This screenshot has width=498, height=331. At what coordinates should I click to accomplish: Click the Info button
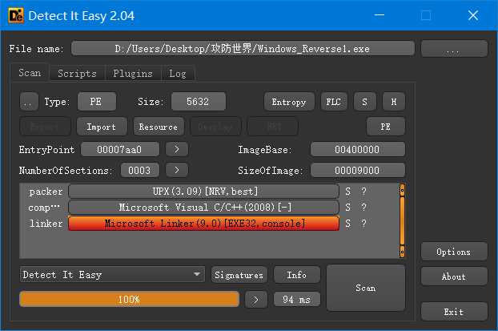tap(297, 275)
